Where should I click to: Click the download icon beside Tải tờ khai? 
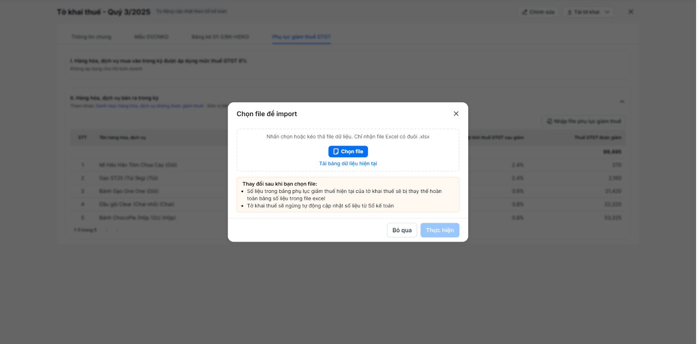[570, 12]
